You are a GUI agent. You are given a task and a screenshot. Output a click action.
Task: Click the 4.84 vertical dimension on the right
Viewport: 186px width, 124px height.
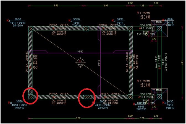tap(183, 63)
